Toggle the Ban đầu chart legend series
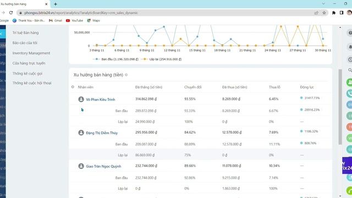 click(116, 59)
